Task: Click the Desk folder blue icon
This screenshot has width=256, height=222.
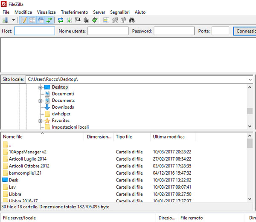Action: [5, 180]
